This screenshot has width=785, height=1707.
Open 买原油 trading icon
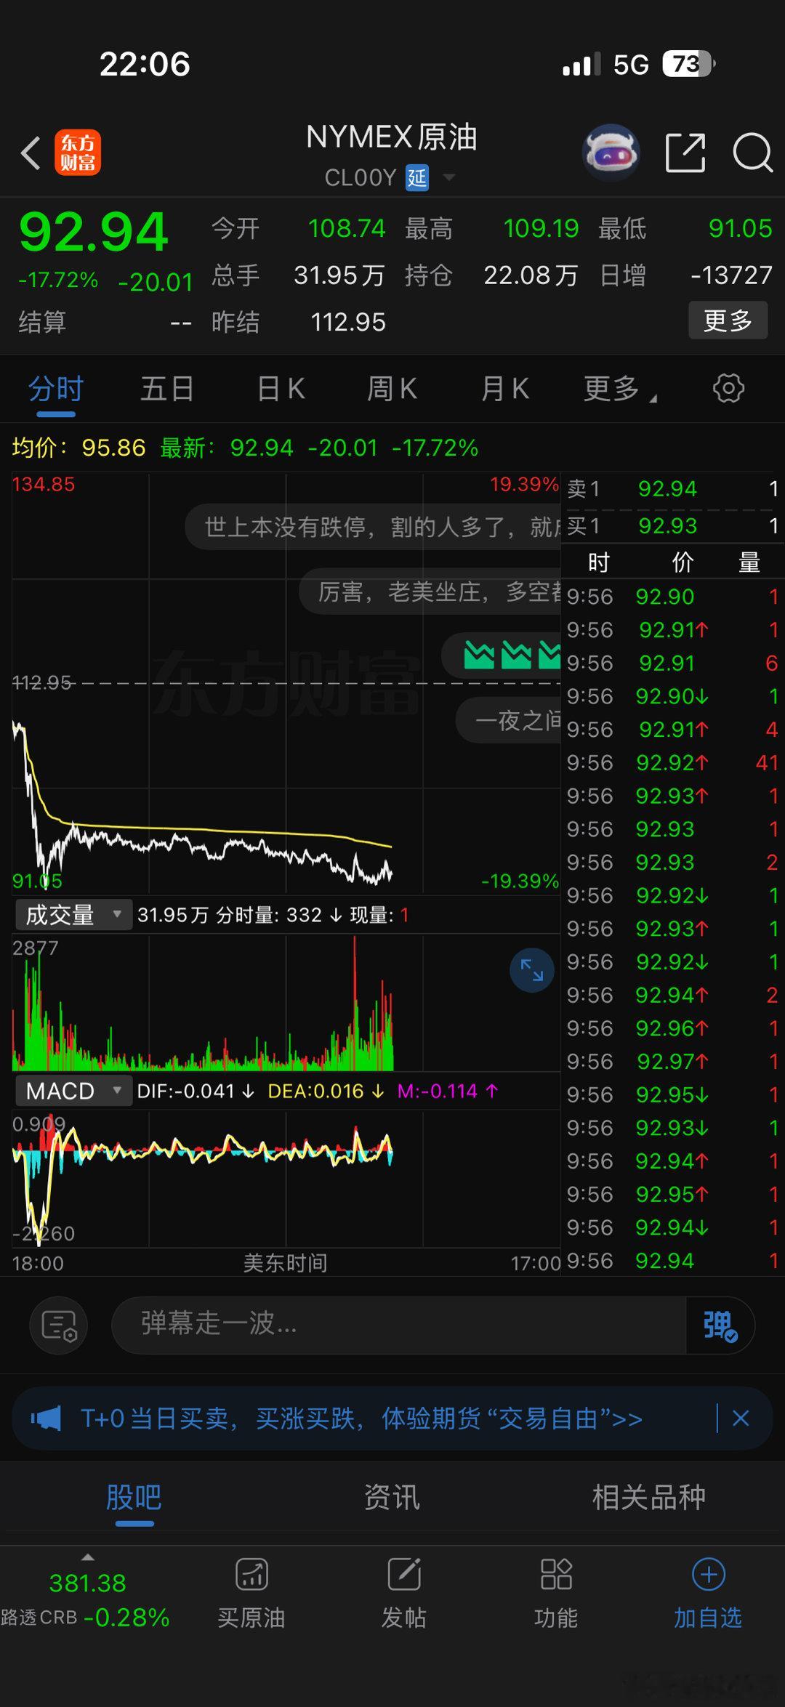[251, 1575]
